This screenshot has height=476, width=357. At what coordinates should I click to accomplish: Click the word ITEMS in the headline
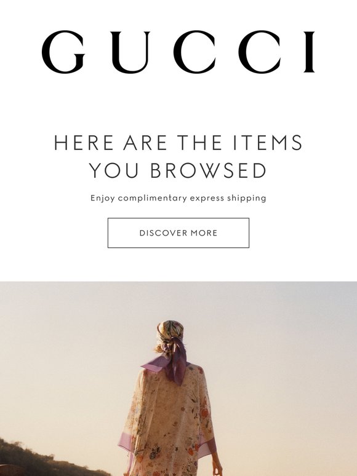(268, 143)
